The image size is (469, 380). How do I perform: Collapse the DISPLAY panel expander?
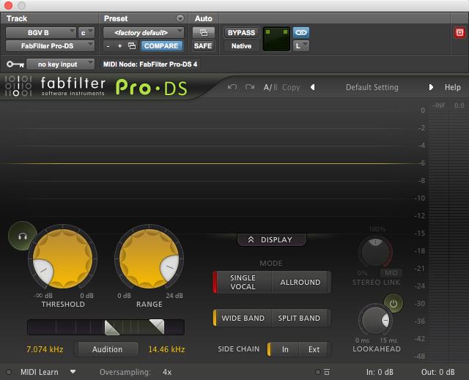coord(272,239)
